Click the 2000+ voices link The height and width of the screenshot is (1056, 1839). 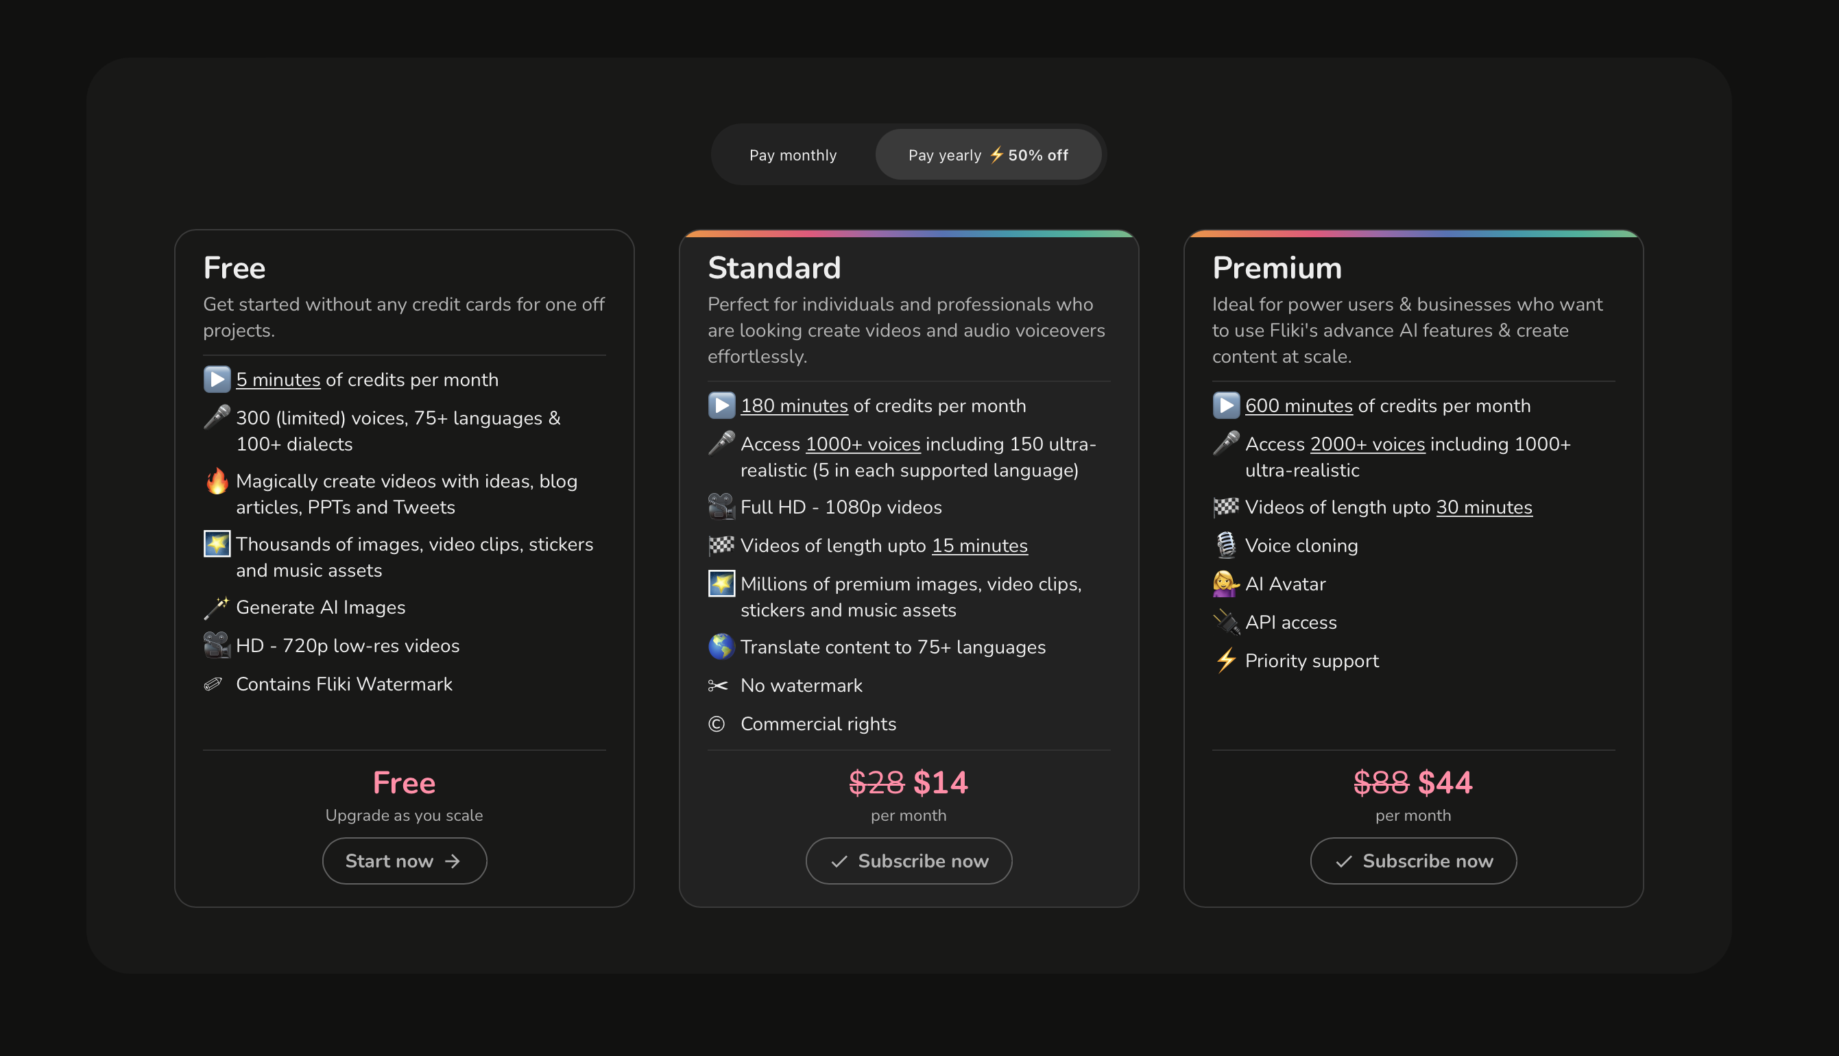coord(1367,444)
